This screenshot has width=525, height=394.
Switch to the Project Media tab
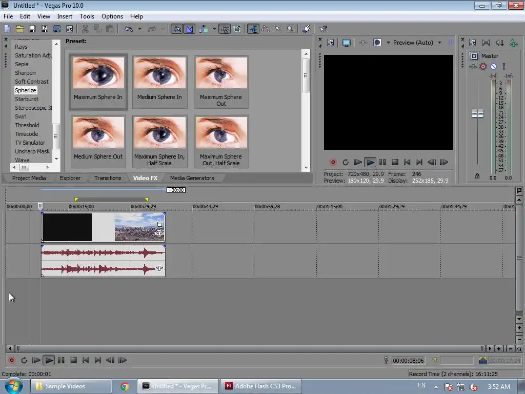coord(29,178)
